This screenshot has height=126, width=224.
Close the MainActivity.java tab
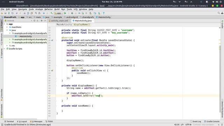[93, 21]
